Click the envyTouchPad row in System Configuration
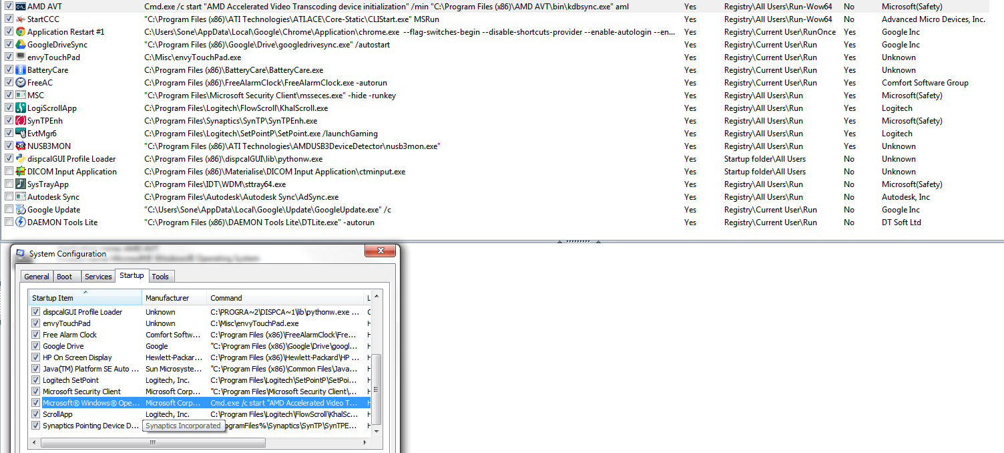 coord(200,323)
